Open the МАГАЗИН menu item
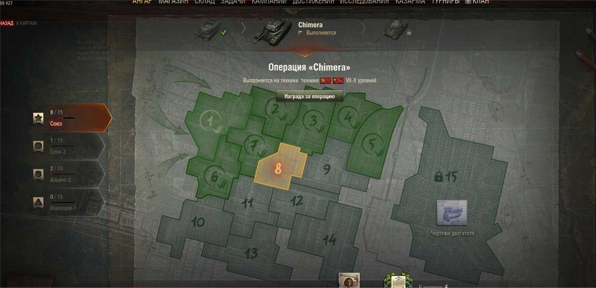This screenshot has height=288, width=596. pyautogui.click(x=173, y=2)
